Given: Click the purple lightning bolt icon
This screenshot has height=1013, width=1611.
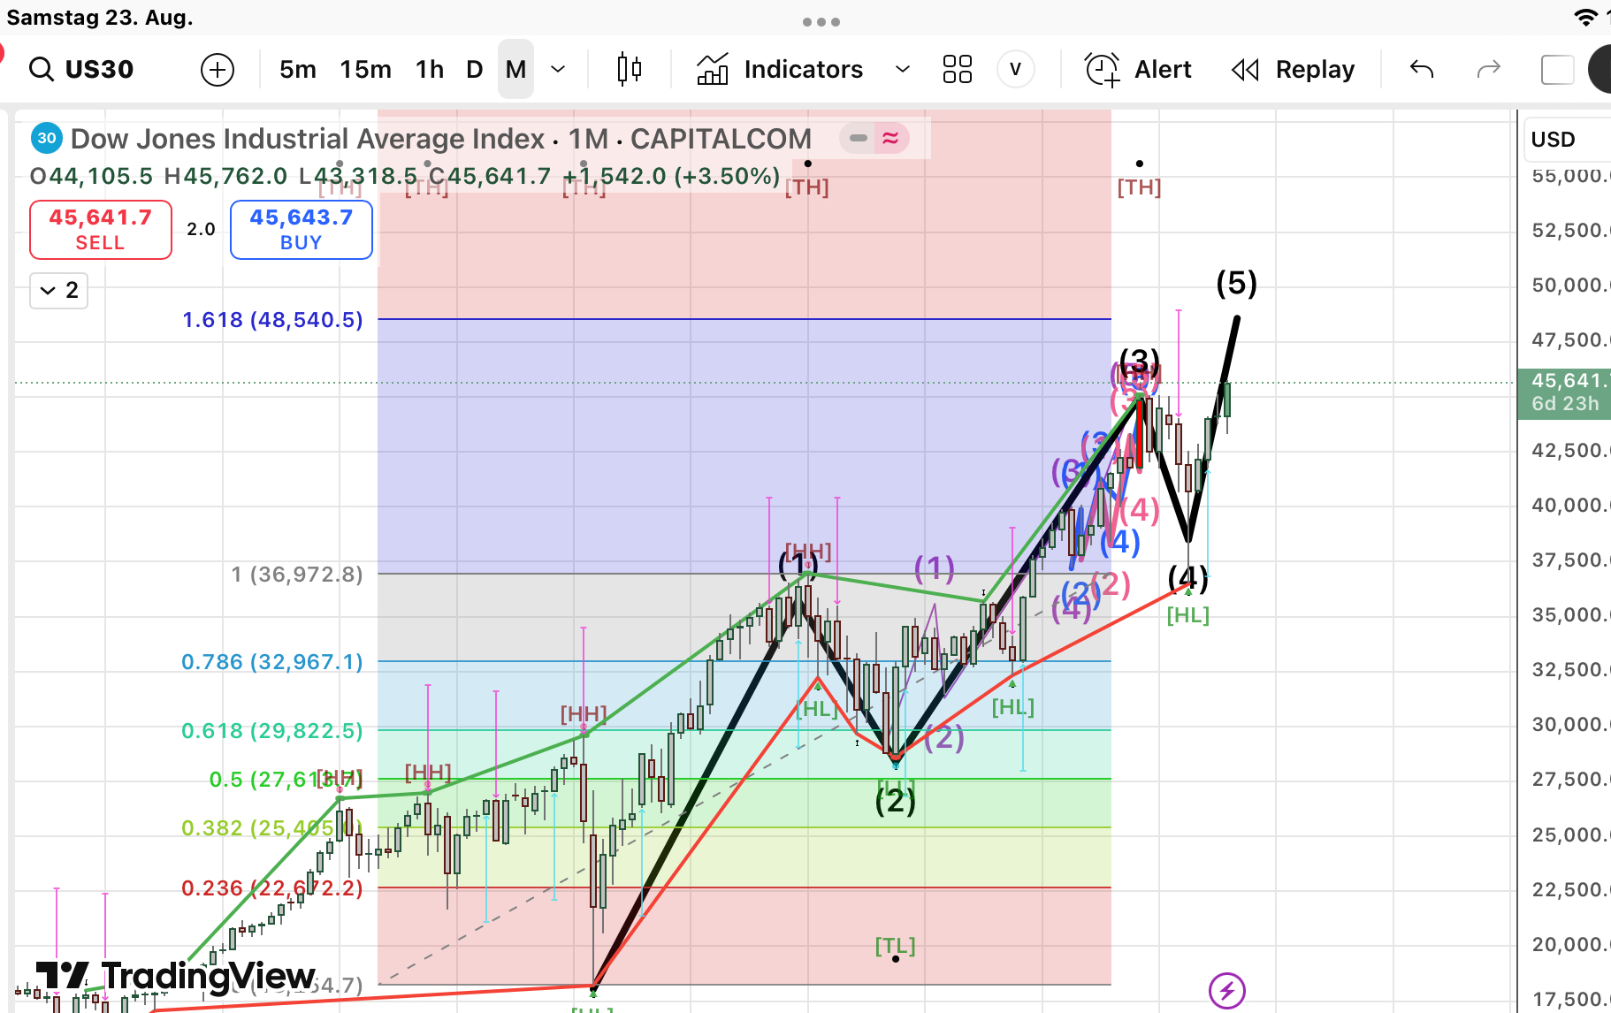Looking at the screenshot, I should point(1226,990).
